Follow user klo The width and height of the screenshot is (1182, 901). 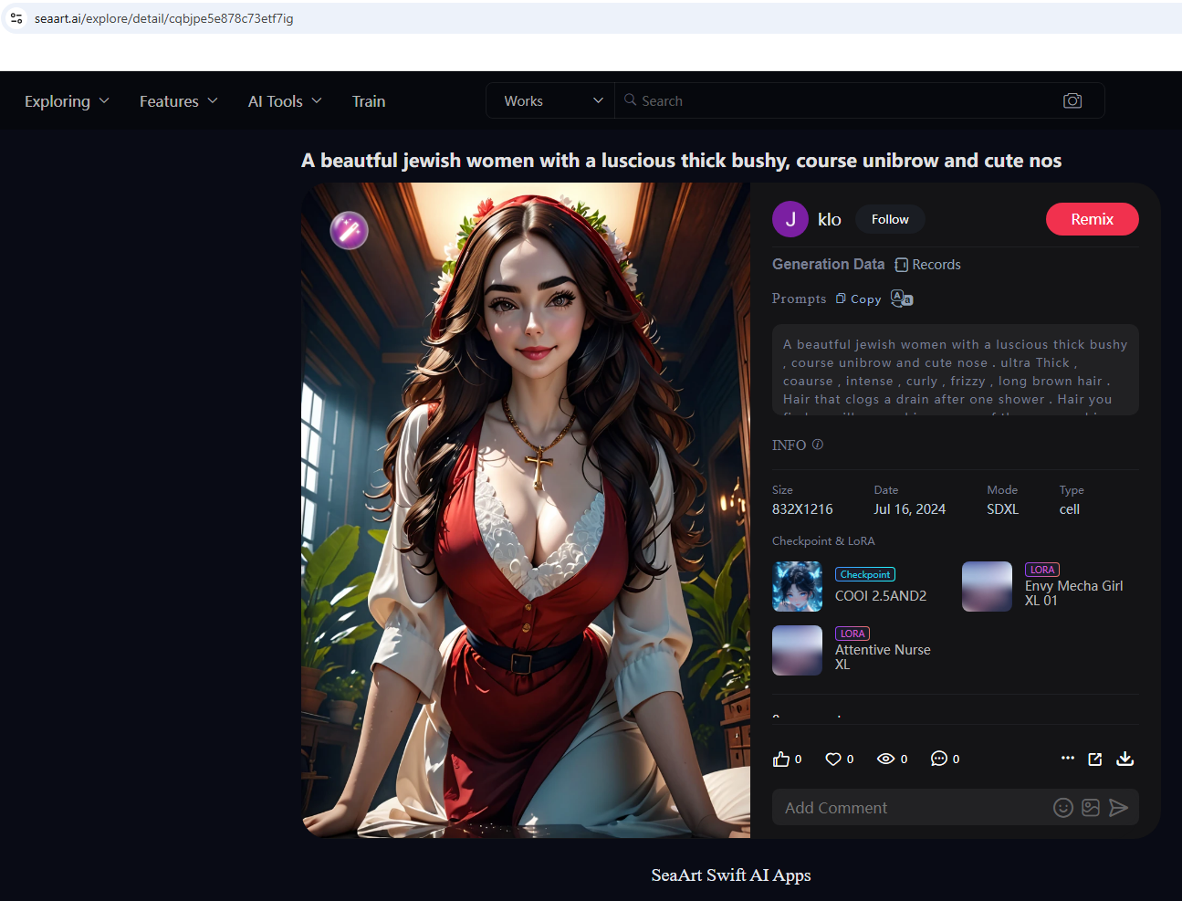(x=890, y=219)
